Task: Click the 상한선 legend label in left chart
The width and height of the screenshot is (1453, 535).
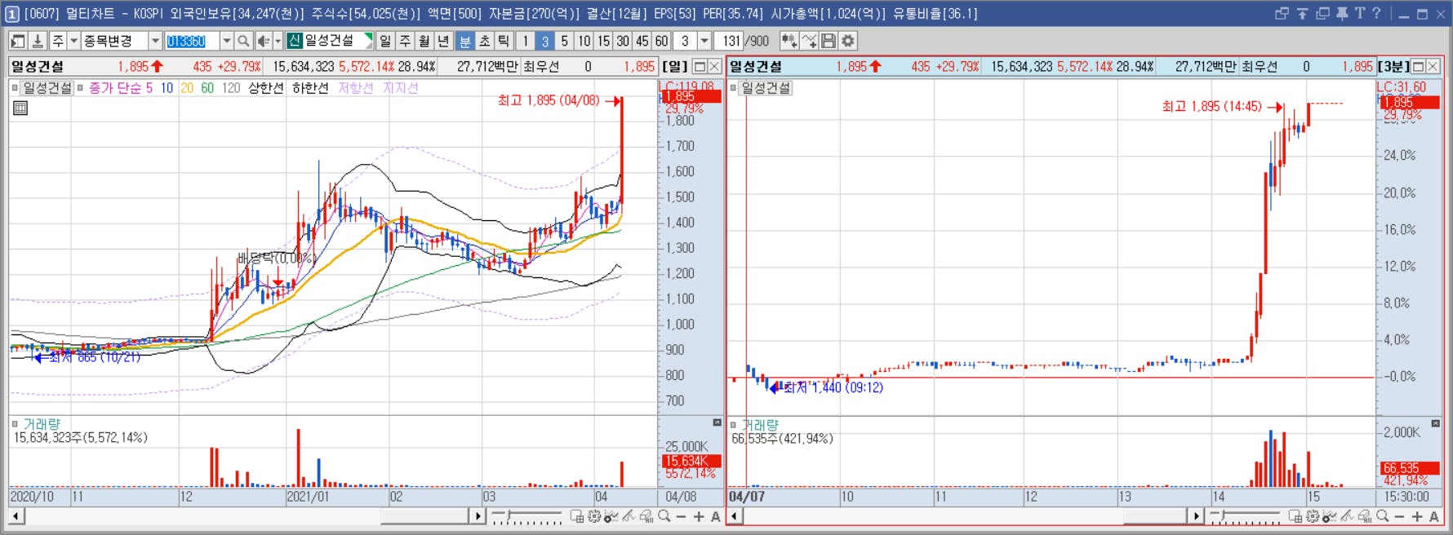Action: coord(265,88)
